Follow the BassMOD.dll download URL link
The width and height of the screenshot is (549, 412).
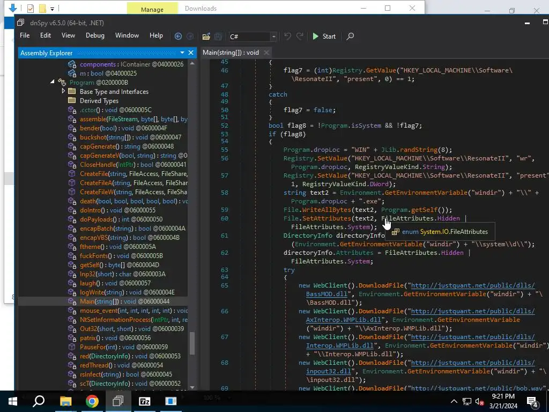click(x=473, y=285)
